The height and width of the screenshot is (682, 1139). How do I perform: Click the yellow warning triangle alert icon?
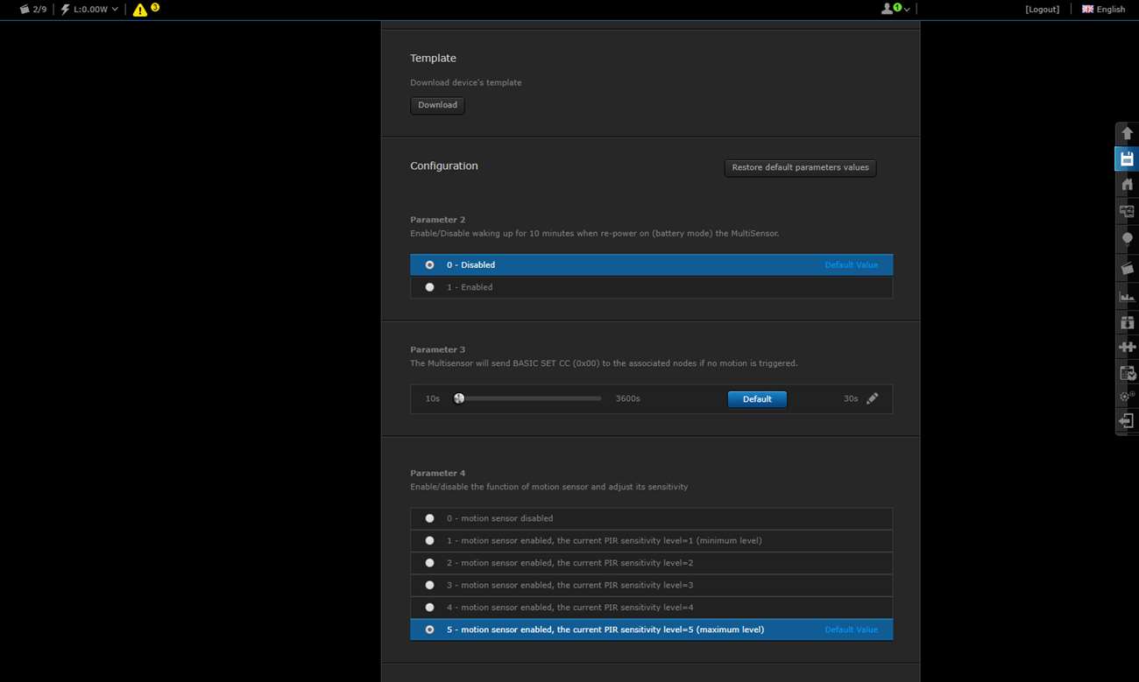click(140, 10)
